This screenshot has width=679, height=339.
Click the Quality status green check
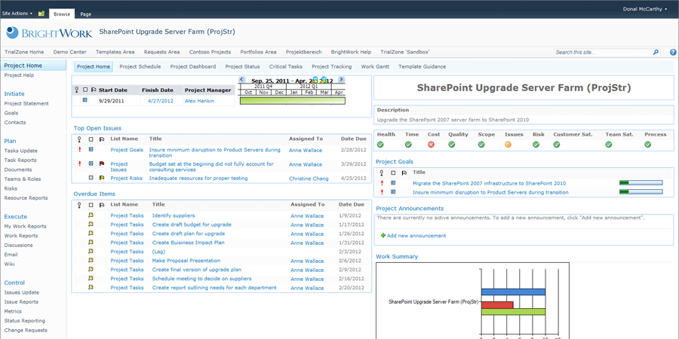coord(452,145)
